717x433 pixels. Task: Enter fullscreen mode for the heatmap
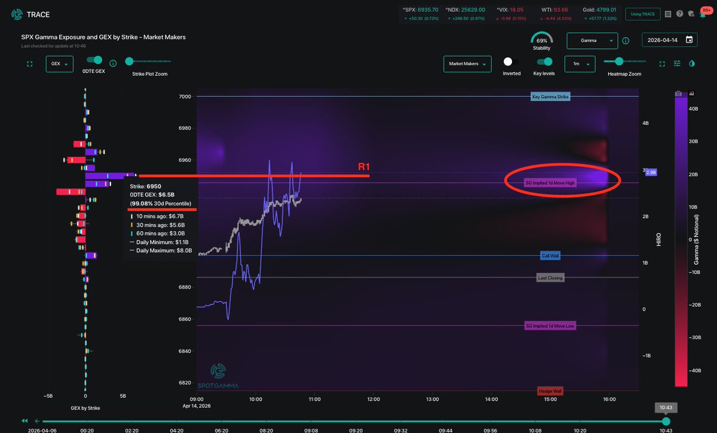662,63
